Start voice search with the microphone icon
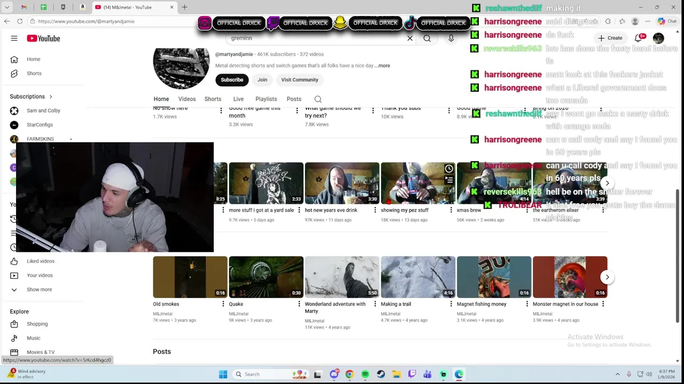 click(x=451, y=38)
